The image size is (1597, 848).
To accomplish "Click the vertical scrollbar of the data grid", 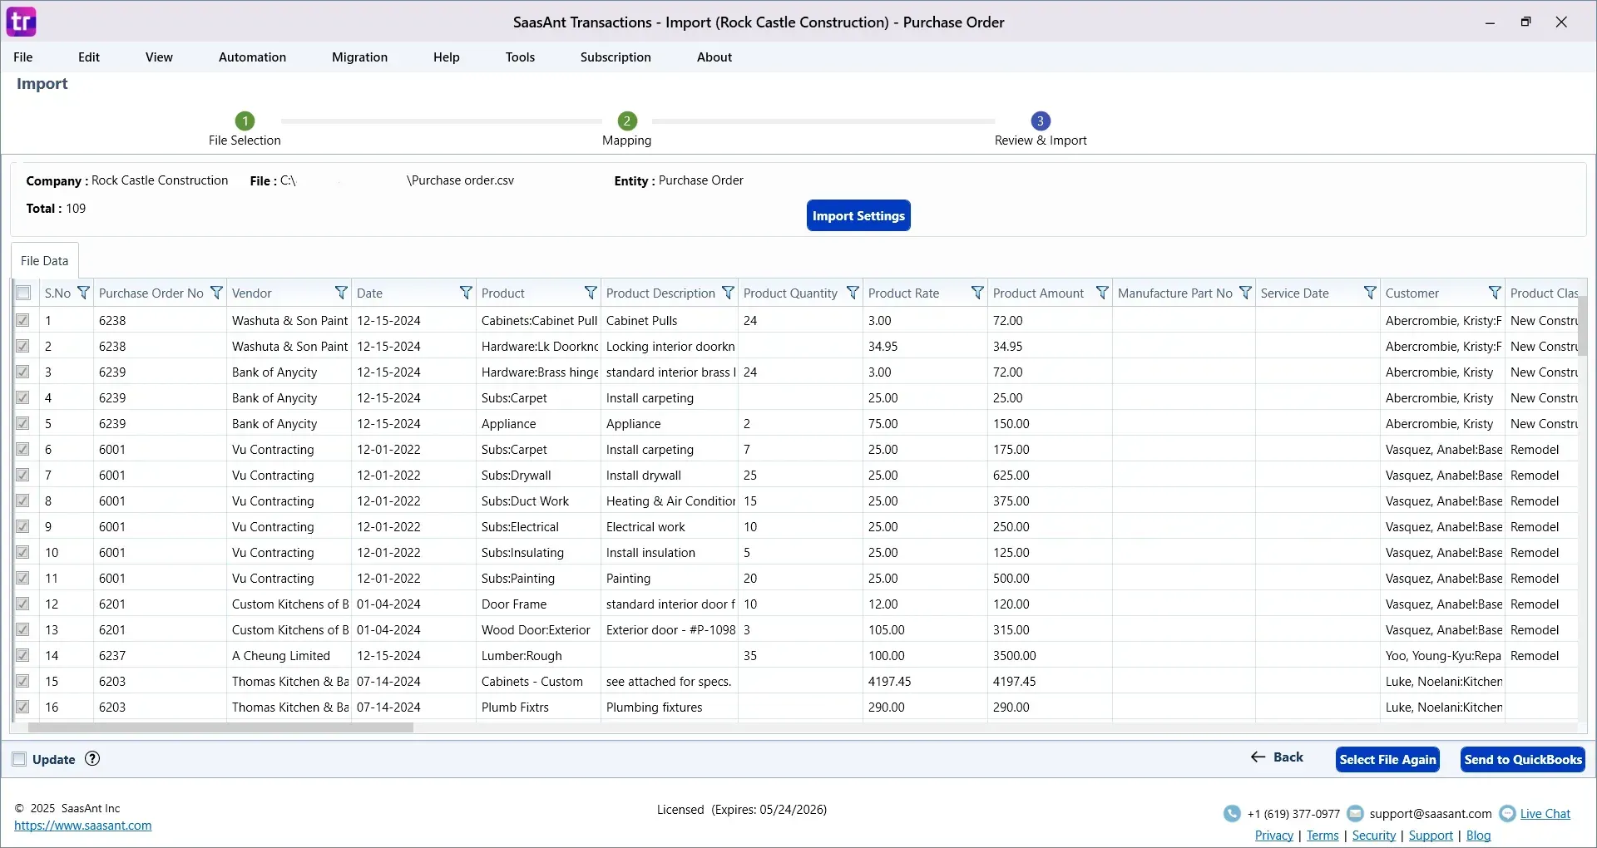I will click(x=1582, y=326).
